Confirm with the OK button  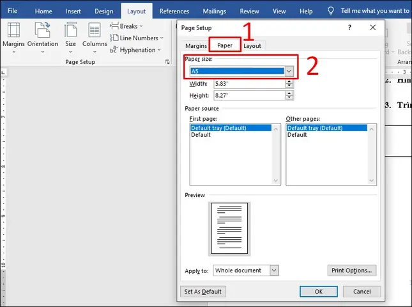coord(319,292)
